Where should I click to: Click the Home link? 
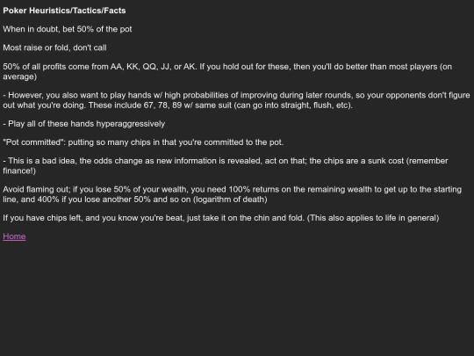click(x=14, y=236)
